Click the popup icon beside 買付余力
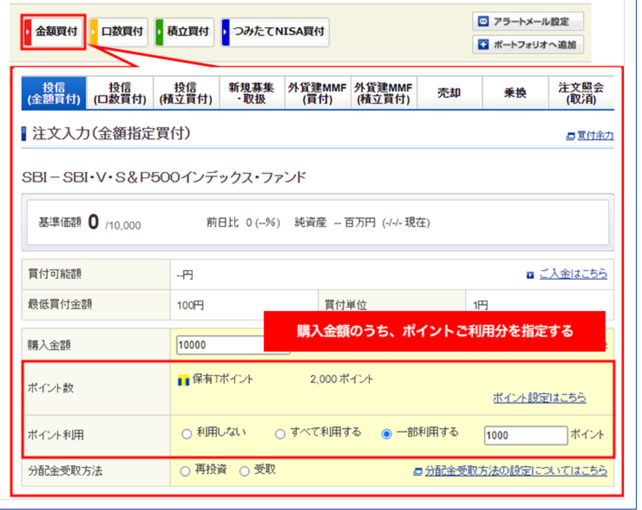642x510 pixels. (570, 137)
